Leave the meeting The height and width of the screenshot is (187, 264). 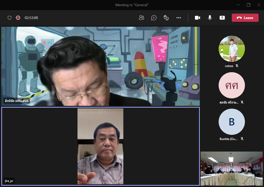[245, 18]
